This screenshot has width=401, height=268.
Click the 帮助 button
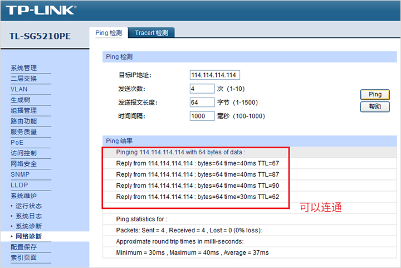(375, 106)
